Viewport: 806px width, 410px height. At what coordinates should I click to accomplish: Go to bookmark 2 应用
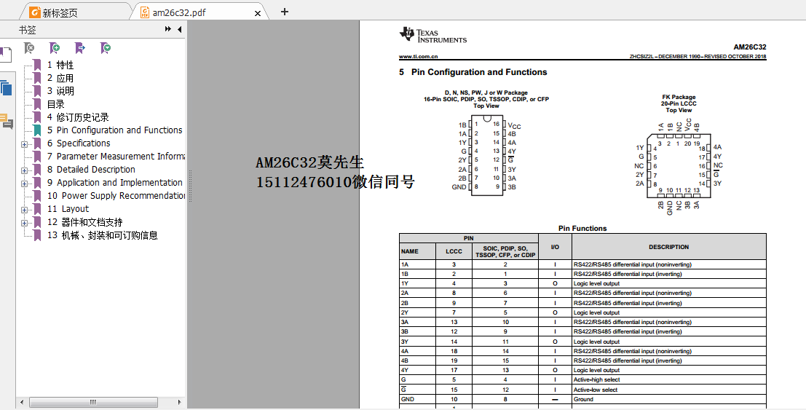tap(60, 78)
